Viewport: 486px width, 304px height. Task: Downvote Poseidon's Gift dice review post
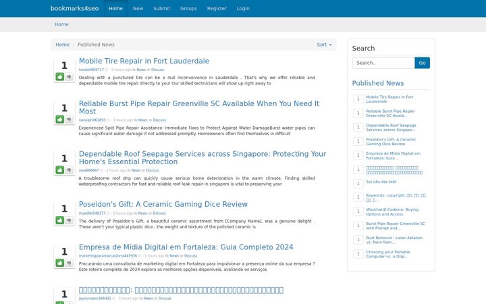coord(69,220)
